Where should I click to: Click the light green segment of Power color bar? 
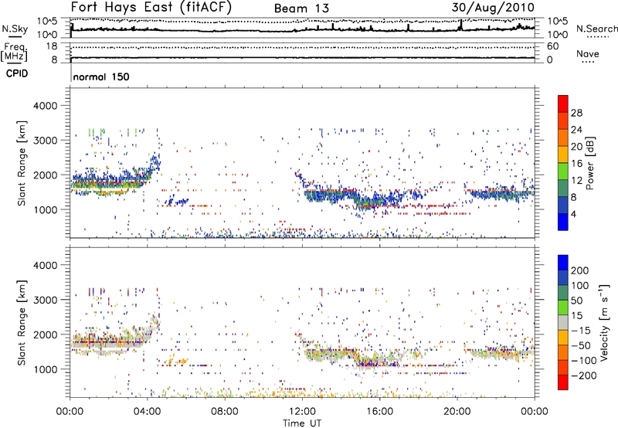pyautogui.click(x=563, y=171)
